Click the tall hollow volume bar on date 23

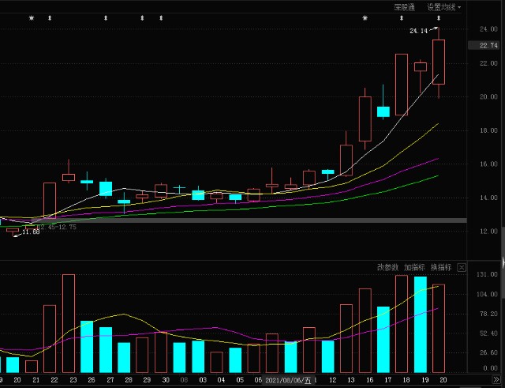tap(69, 323)
